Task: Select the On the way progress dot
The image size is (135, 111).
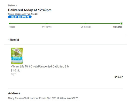Action: pos(86,24)
